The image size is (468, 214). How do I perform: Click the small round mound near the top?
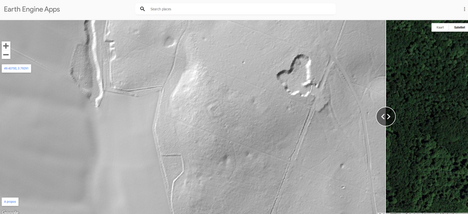point(170,41)
